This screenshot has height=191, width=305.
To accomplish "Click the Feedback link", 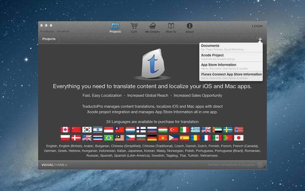I will [47, 31].
